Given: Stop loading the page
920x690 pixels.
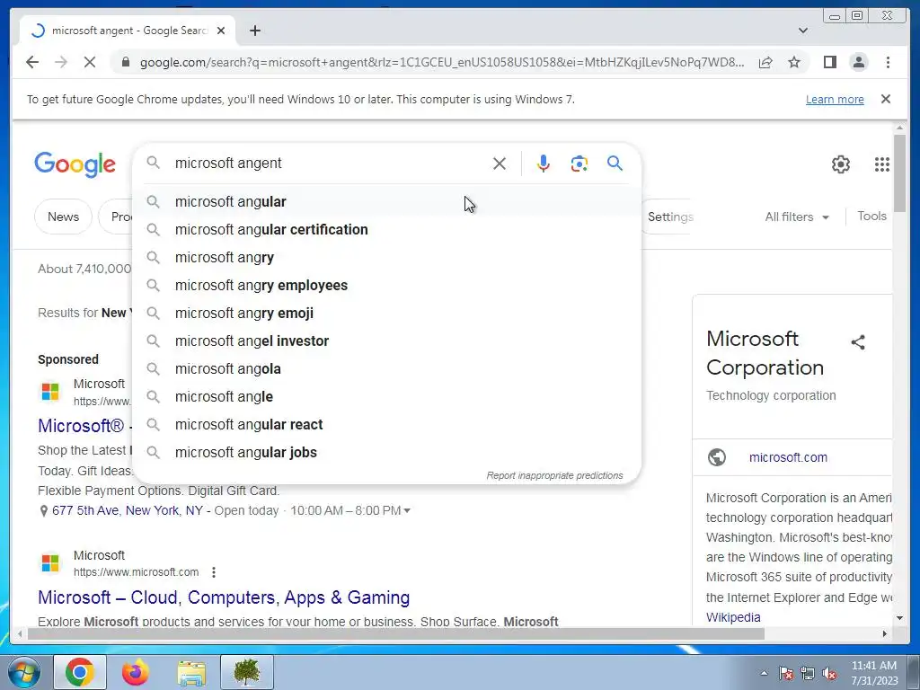Looking at the screenshot, I should click(x=90, y=62).
